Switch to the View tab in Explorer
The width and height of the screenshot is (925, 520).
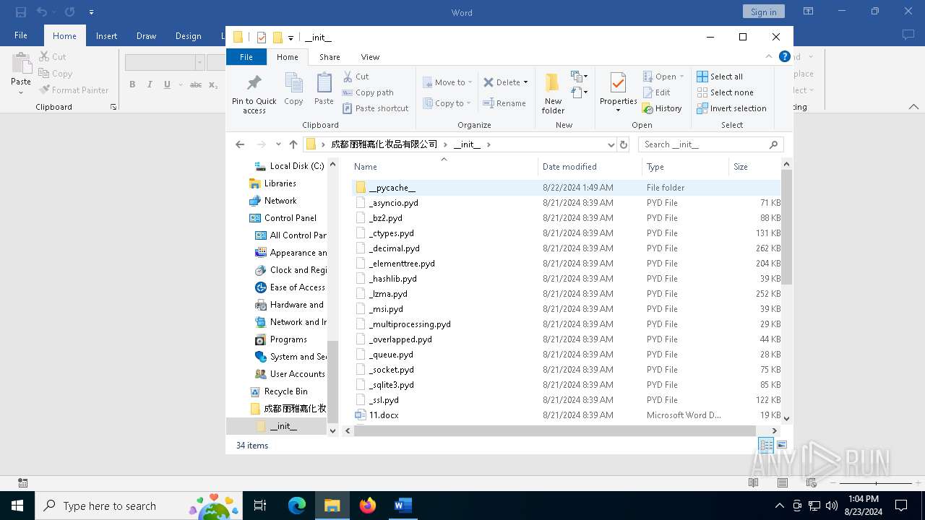click(370, 56)
